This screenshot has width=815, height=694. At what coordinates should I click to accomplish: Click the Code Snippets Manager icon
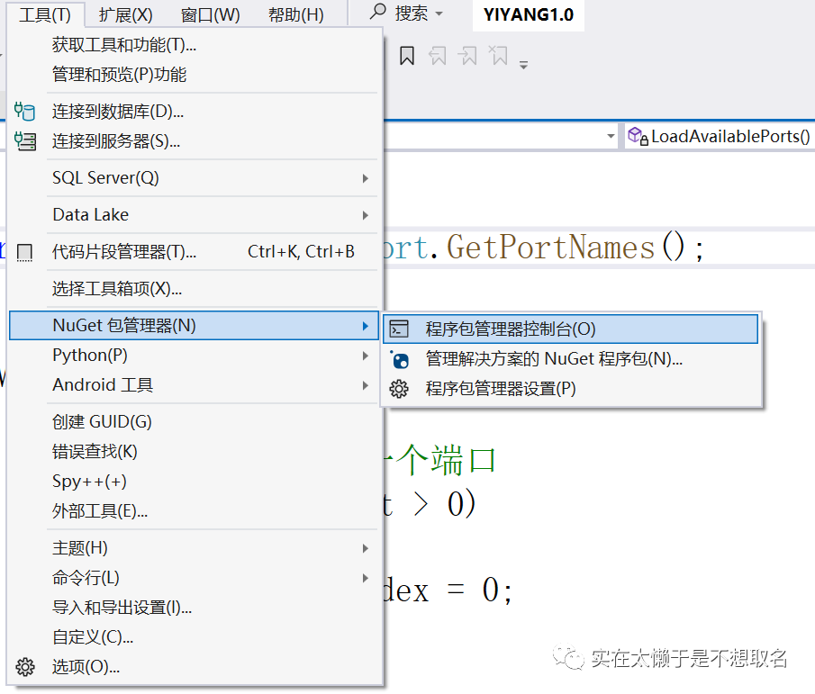(25, 252)
